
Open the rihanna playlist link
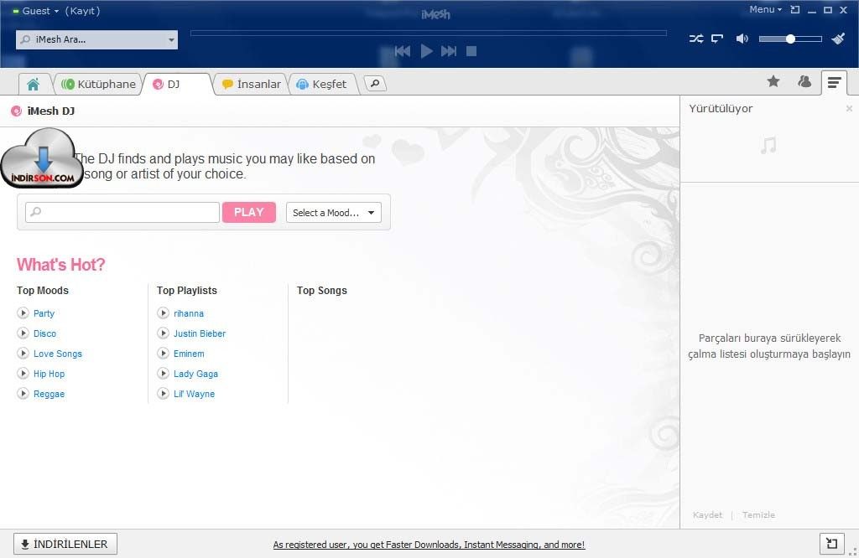pyautogui.click(x=189, y=313)
